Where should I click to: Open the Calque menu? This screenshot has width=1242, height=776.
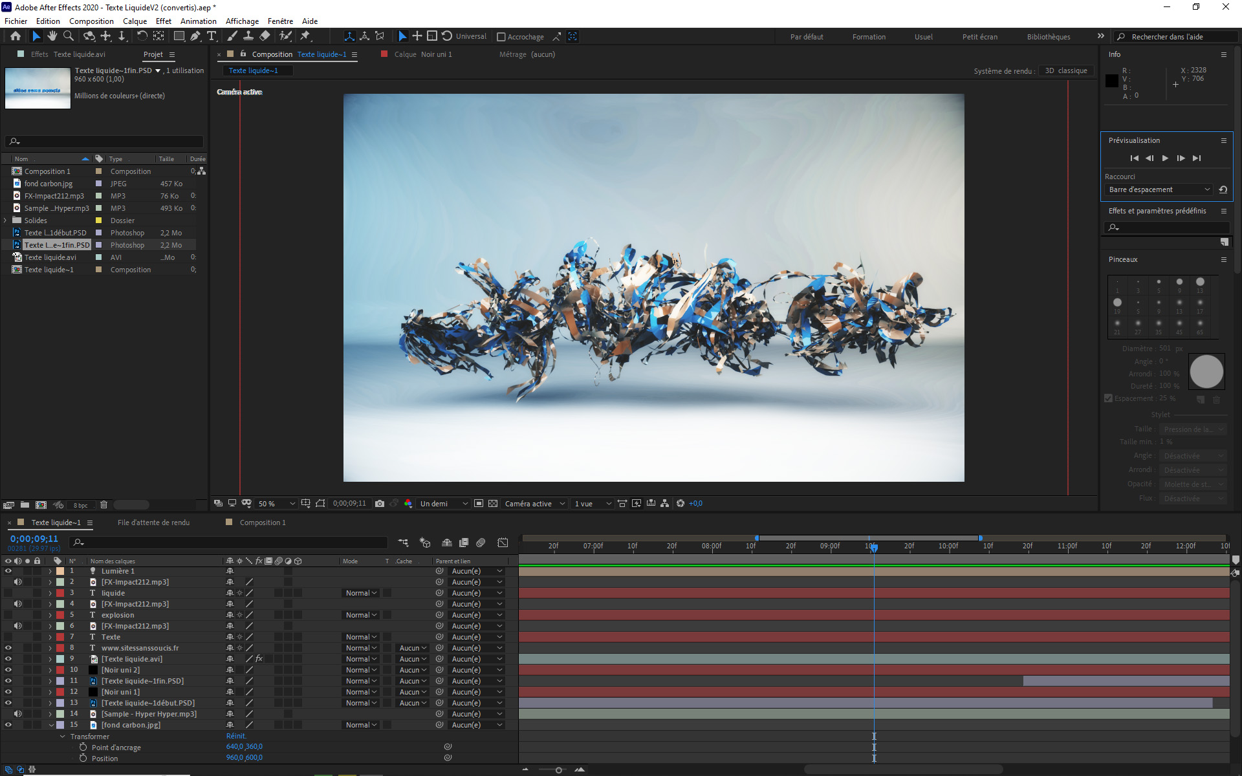point(135,21)
